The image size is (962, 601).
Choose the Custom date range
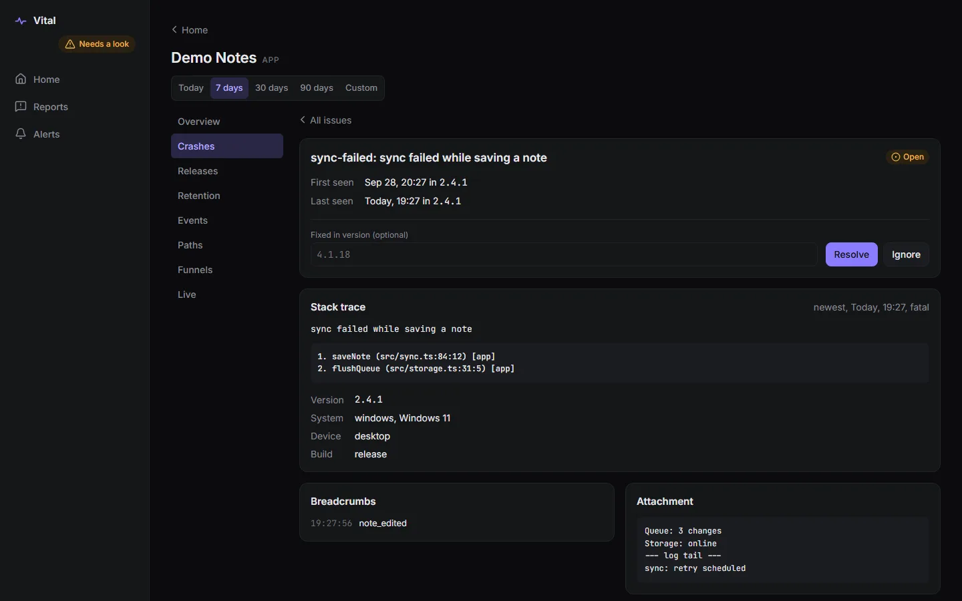tap(361, 88)
